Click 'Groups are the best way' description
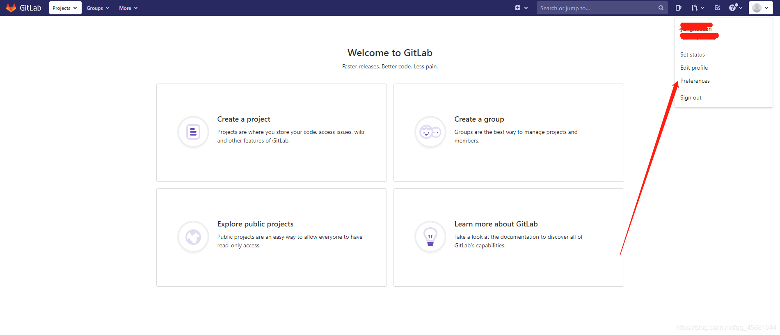The image size is (780, 335). pos(516,136)
